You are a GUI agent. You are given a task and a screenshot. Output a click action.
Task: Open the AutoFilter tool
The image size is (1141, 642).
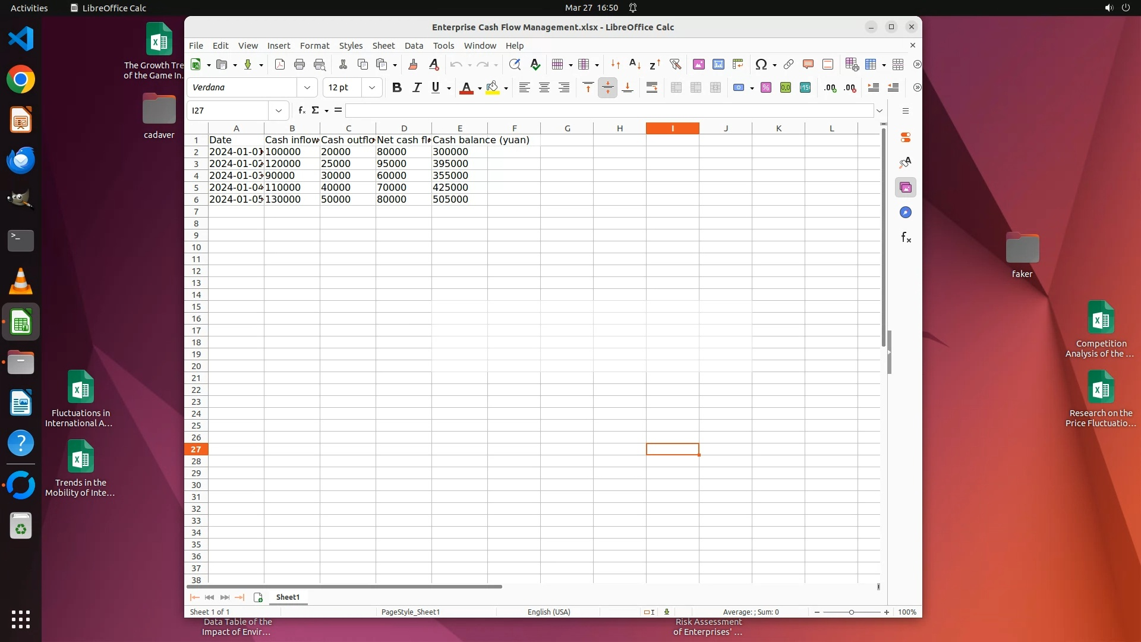(675, 64)
